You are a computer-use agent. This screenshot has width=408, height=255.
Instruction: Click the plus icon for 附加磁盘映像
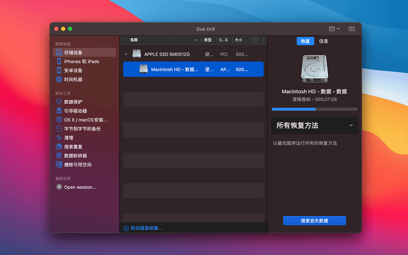[x=126, y=228]
